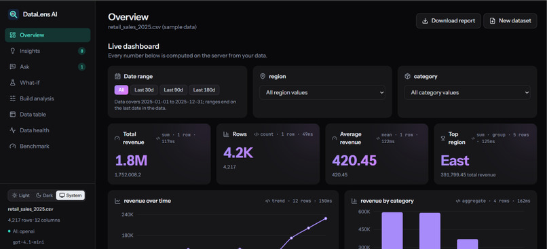Image resolution: width=547 pixels, height=249 pixels.
Task: Click the Data health pulse icon
Action: point(13,130)
